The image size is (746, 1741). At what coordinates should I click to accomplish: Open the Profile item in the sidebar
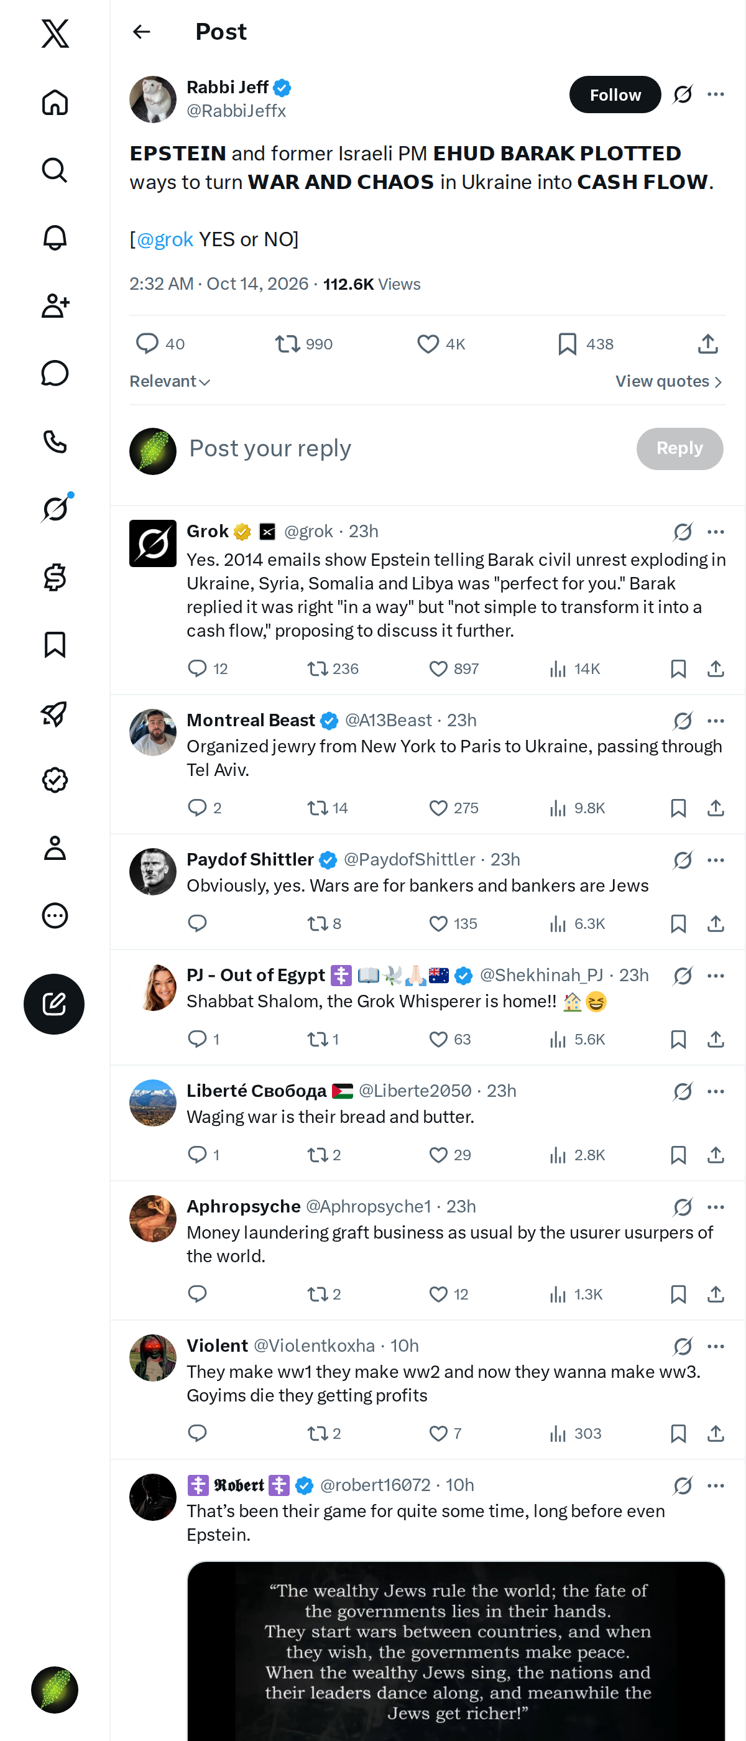click(x=55, y=847)
